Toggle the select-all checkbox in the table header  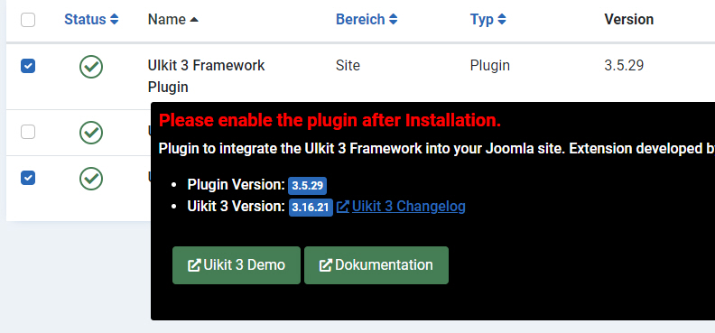click(x=28, y=20)
